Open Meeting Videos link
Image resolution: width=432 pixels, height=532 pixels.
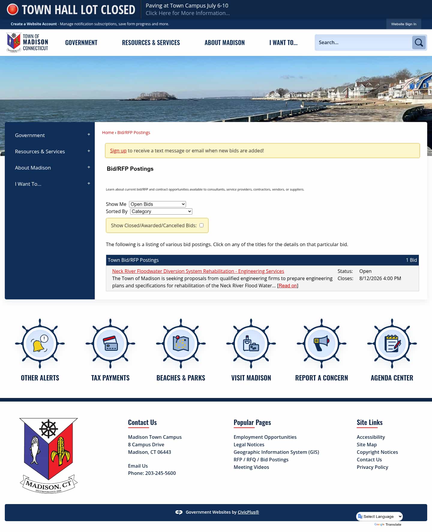coord(251,467)
